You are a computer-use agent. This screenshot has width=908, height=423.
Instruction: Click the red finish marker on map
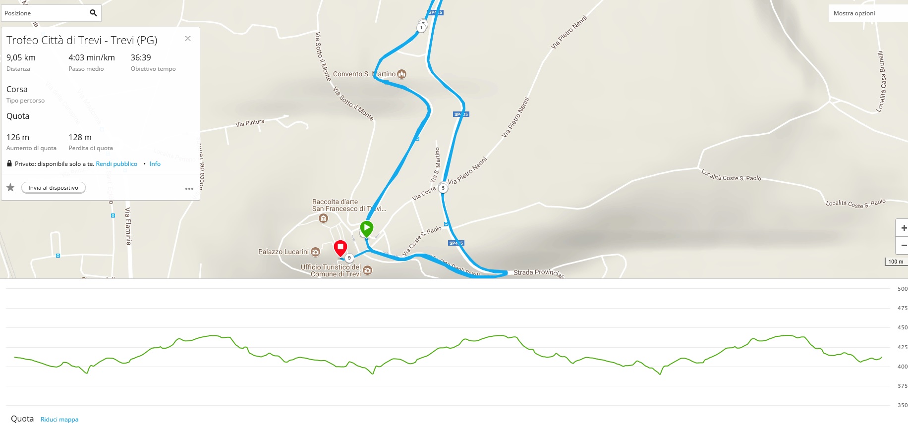[x=340, y=248]
